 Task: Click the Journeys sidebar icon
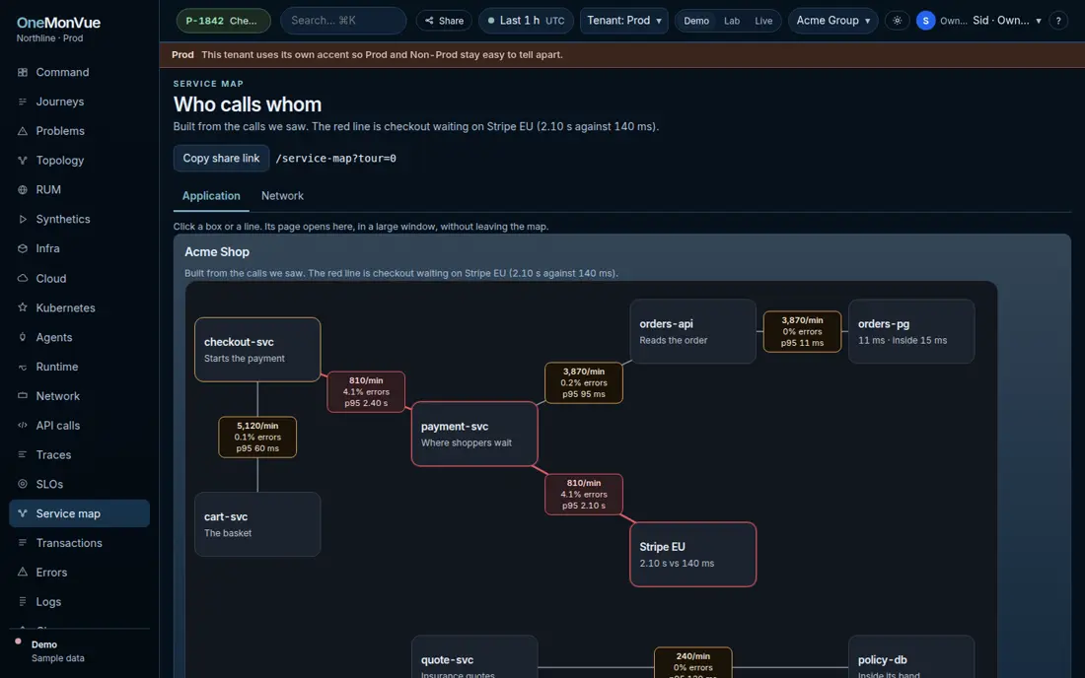[22, 102]
